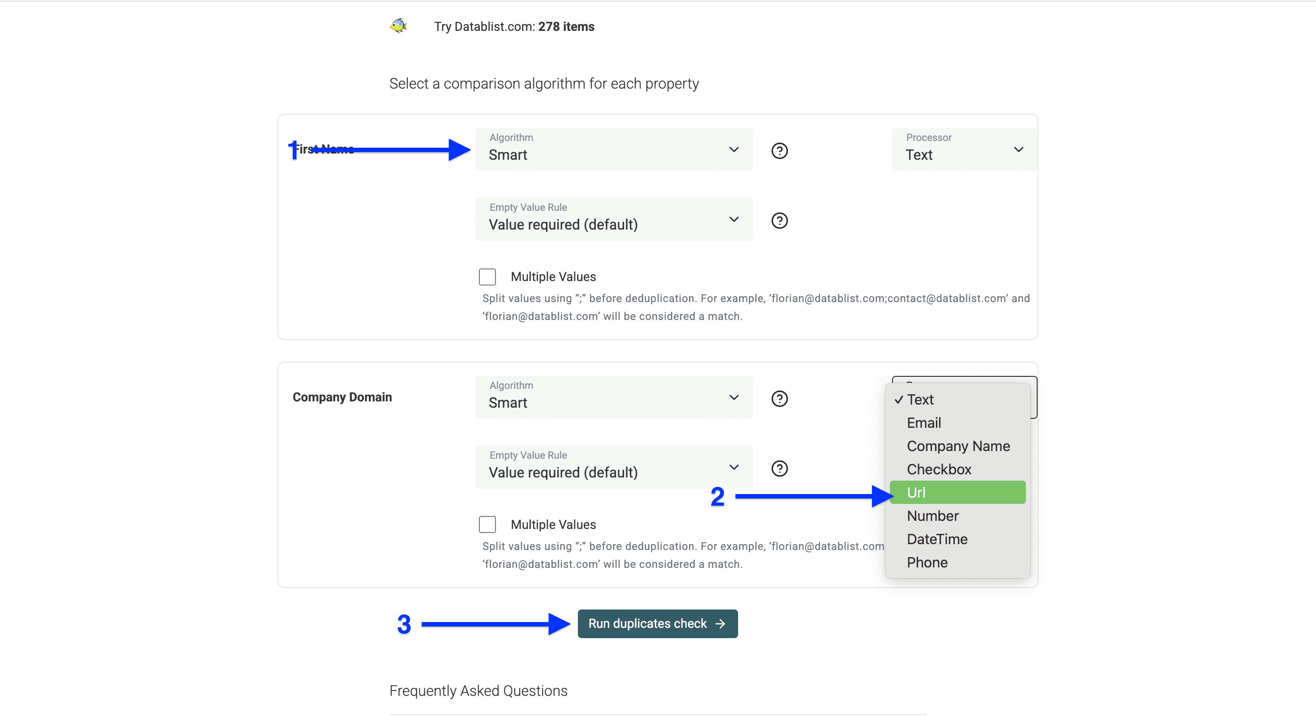
Task: Click the fish logo icon at top
Action: [398, 26]
